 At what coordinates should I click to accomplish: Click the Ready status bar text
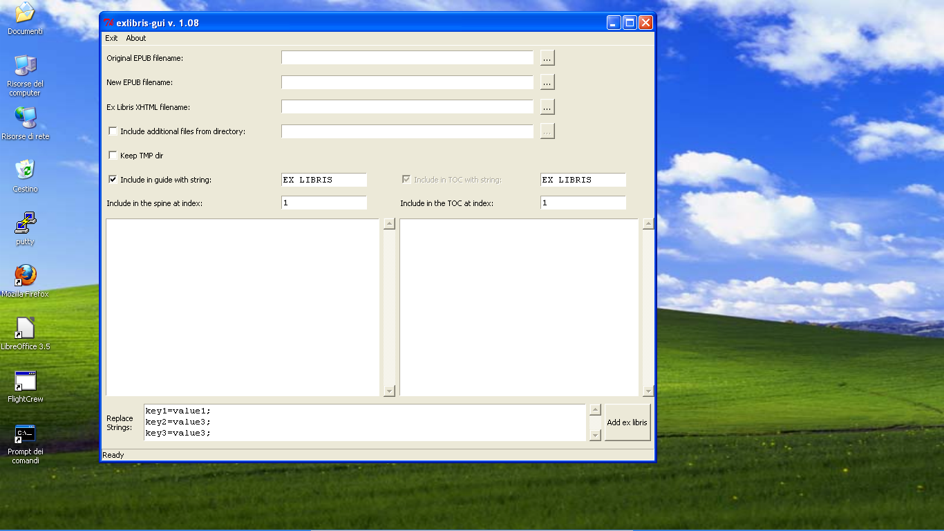pyautogui.click(x=113, y=455)
